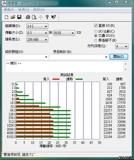Screen dimensions: 134x160
Task: Click the 傳輸速率 - MB / 秒 axis label
Action: click(53, 146)
